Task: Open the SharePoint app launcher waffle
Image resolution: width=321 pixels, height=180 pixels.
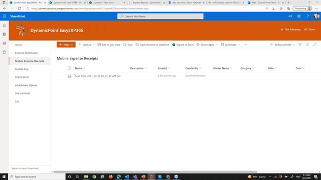Action: [x=5, y=16]
